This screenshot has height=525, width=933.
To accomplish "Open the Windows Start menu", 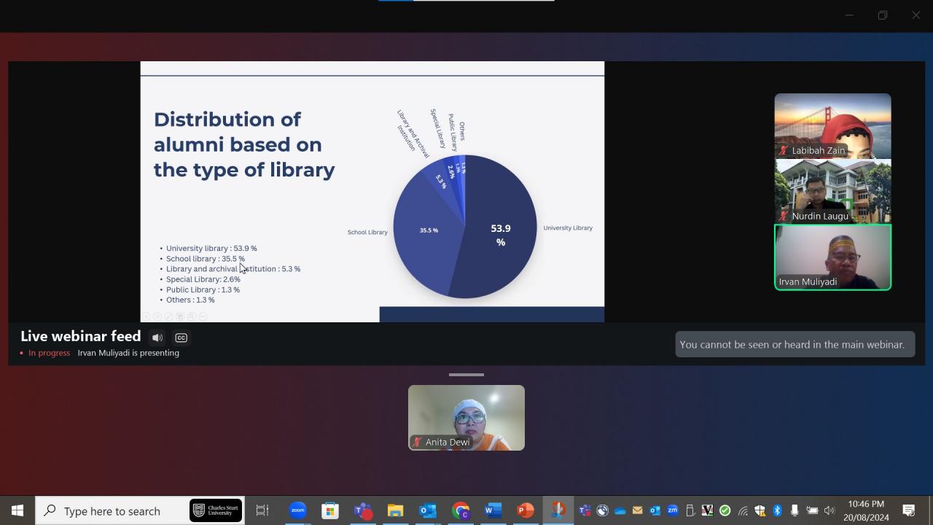I will coord(16,510).
